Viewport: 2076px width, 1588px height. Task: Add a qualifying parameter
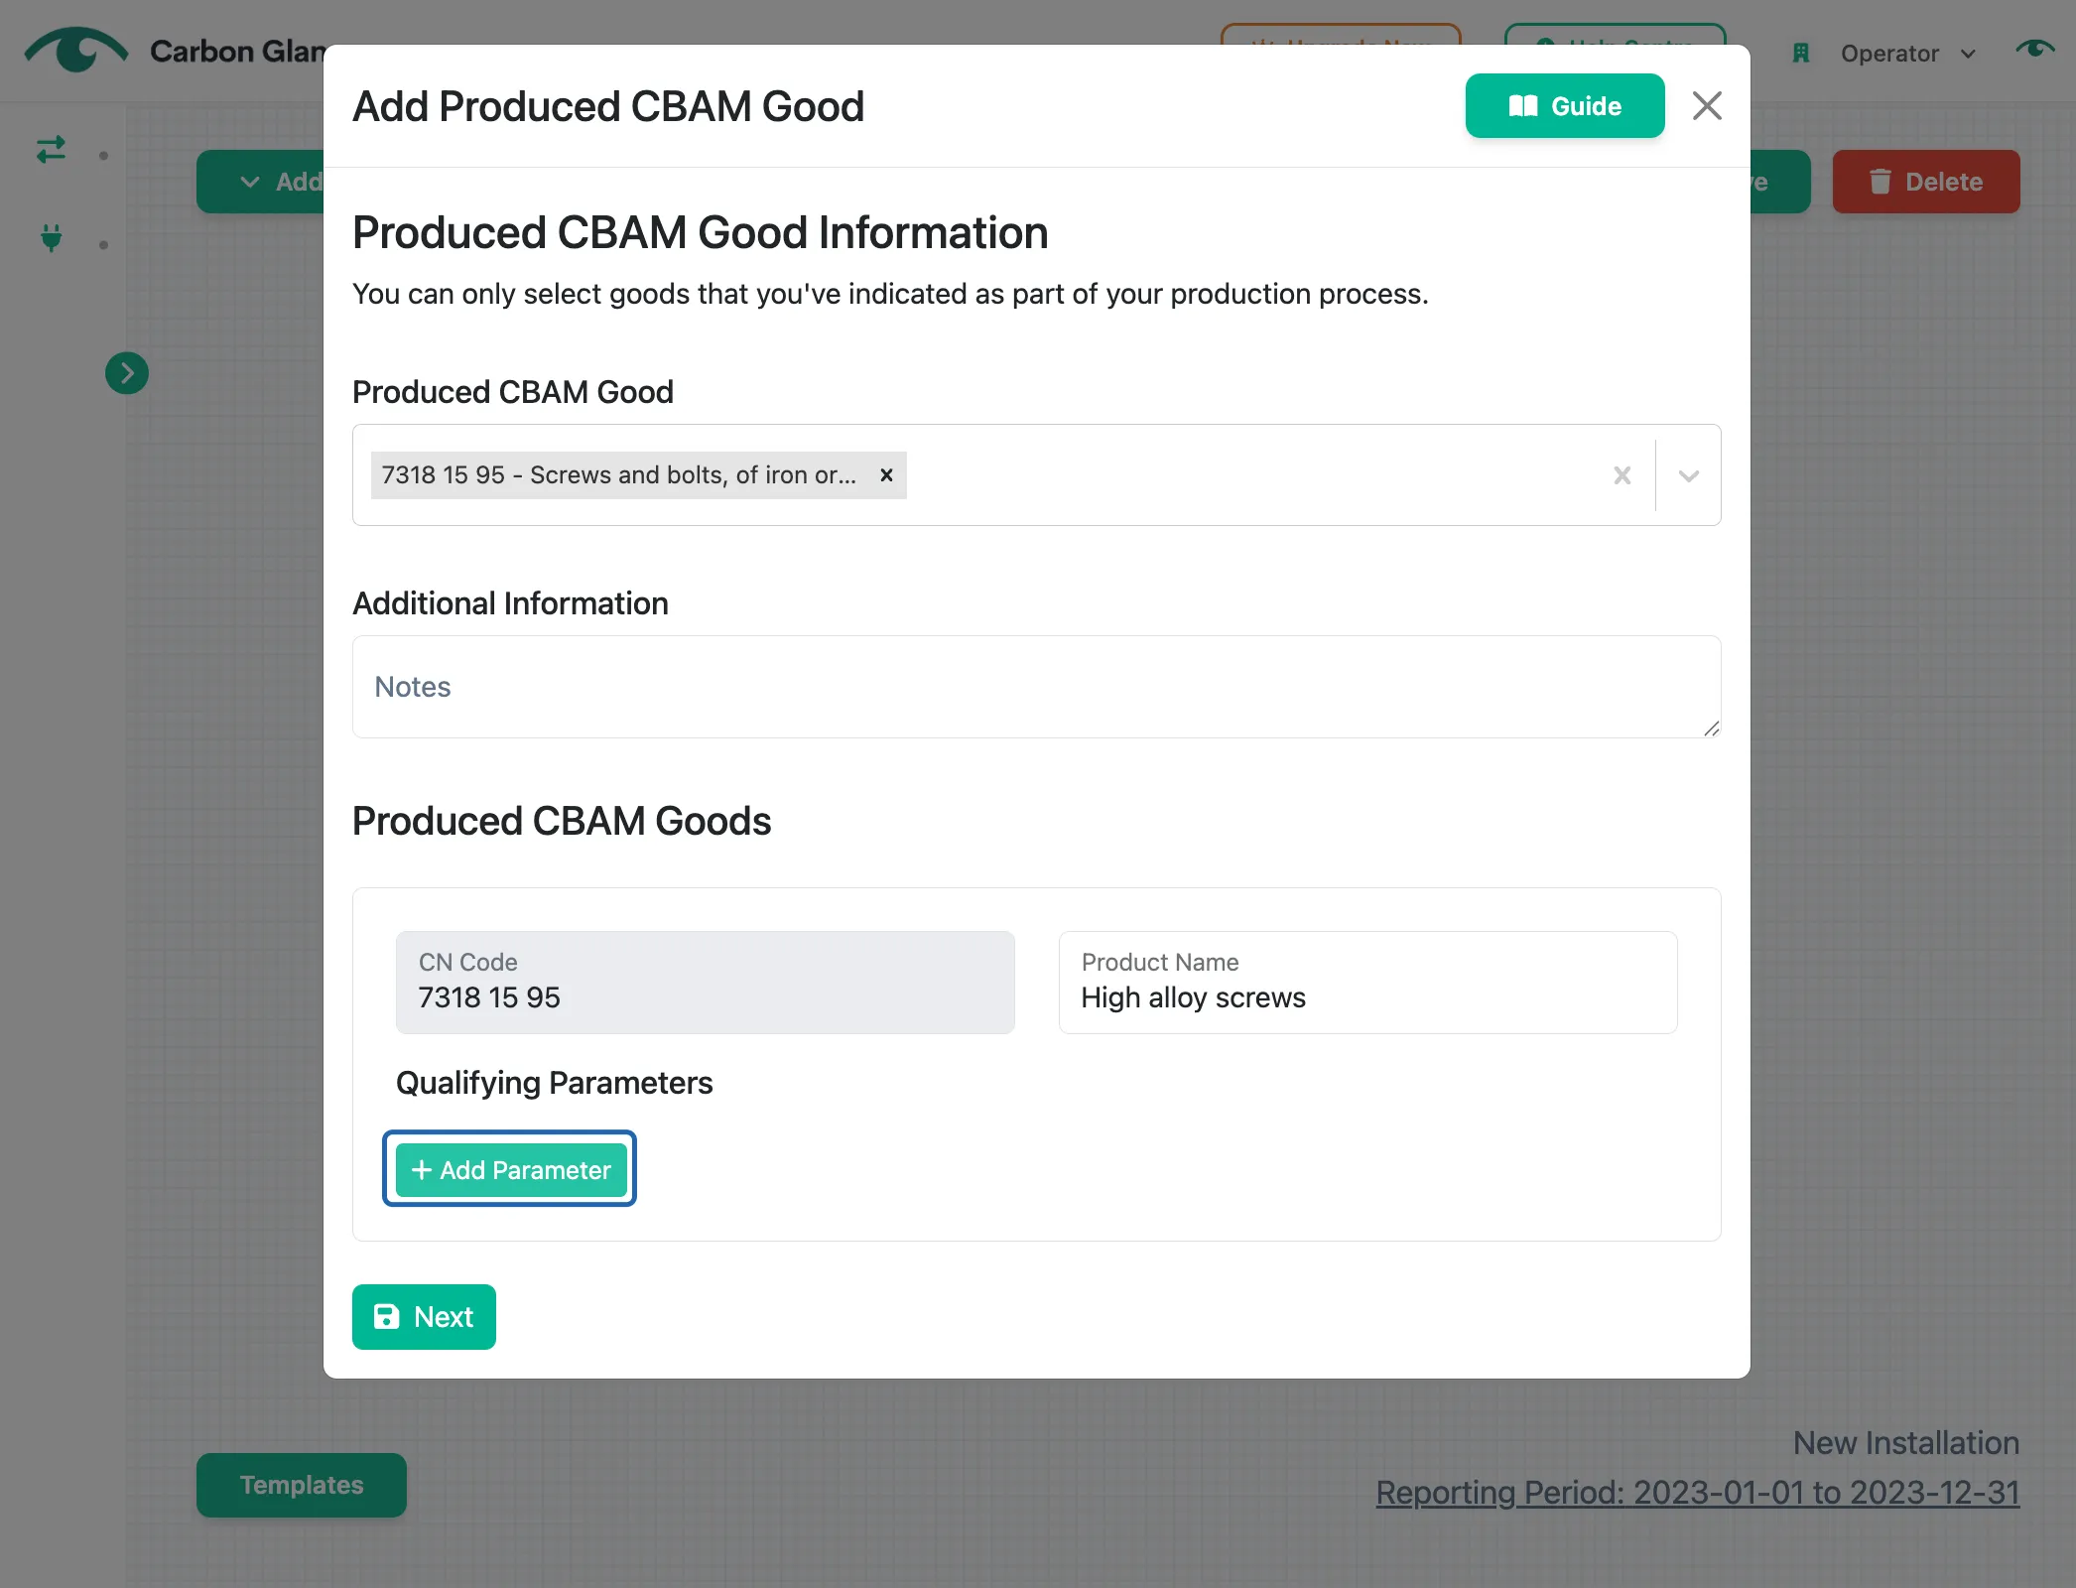(510, 1169)
